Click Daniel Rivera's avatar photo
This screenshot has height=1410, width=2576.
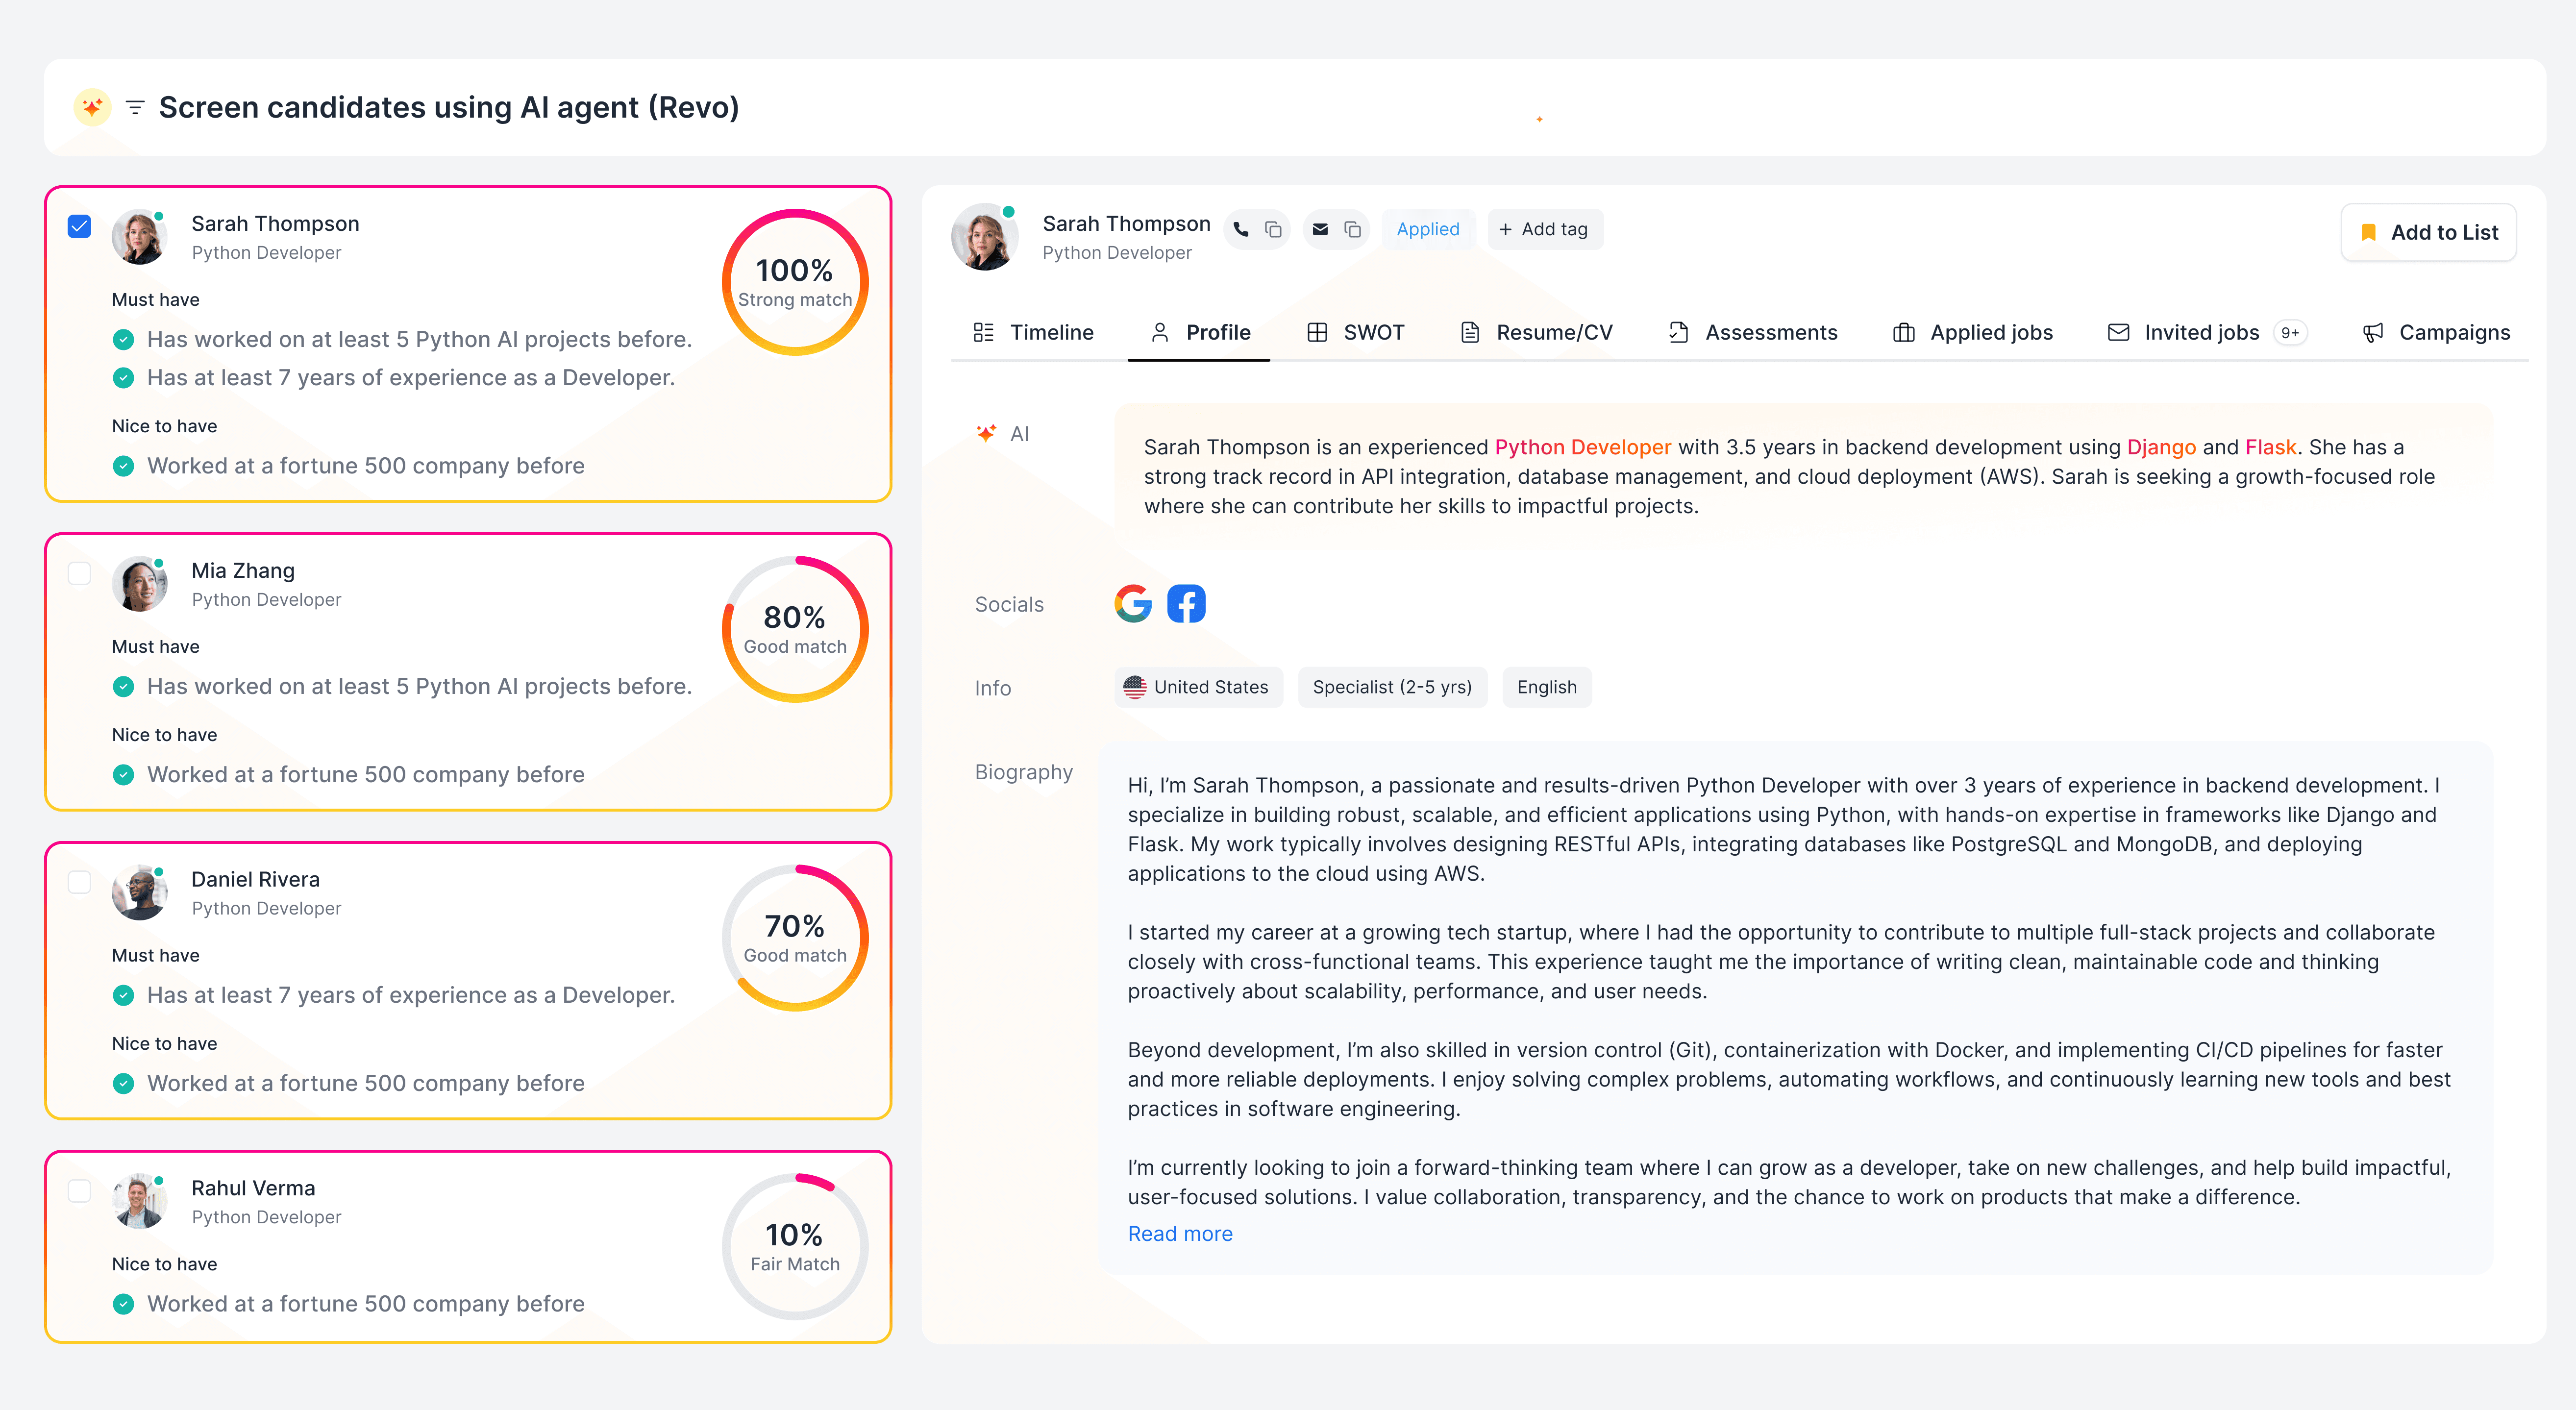point(139,893)
